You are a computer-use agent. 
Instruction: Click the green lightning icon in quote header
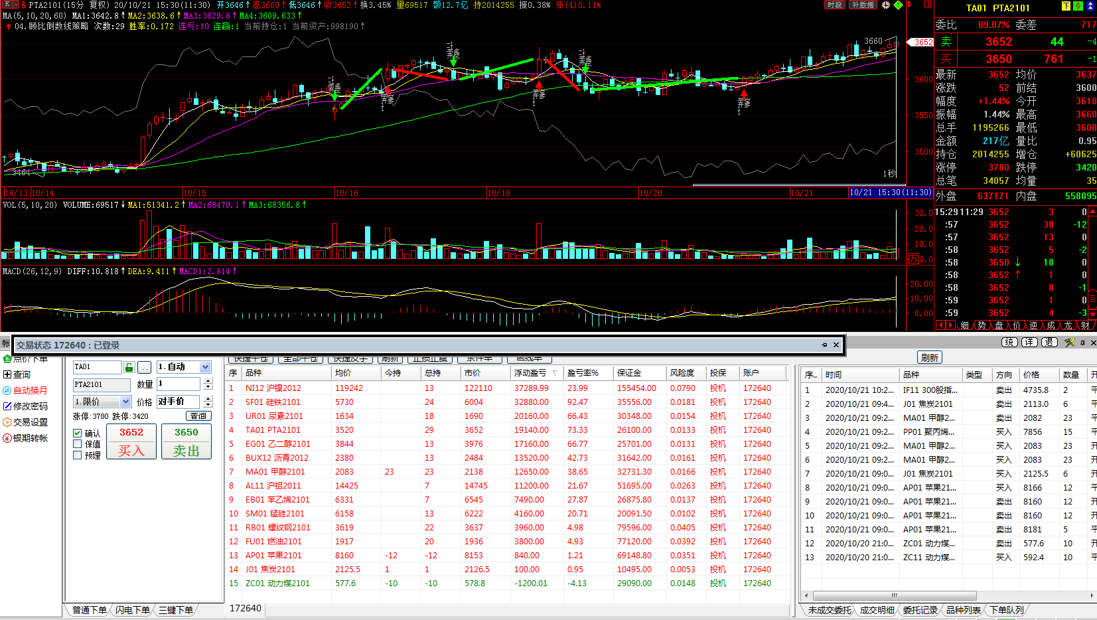[x=1078, y=6]
